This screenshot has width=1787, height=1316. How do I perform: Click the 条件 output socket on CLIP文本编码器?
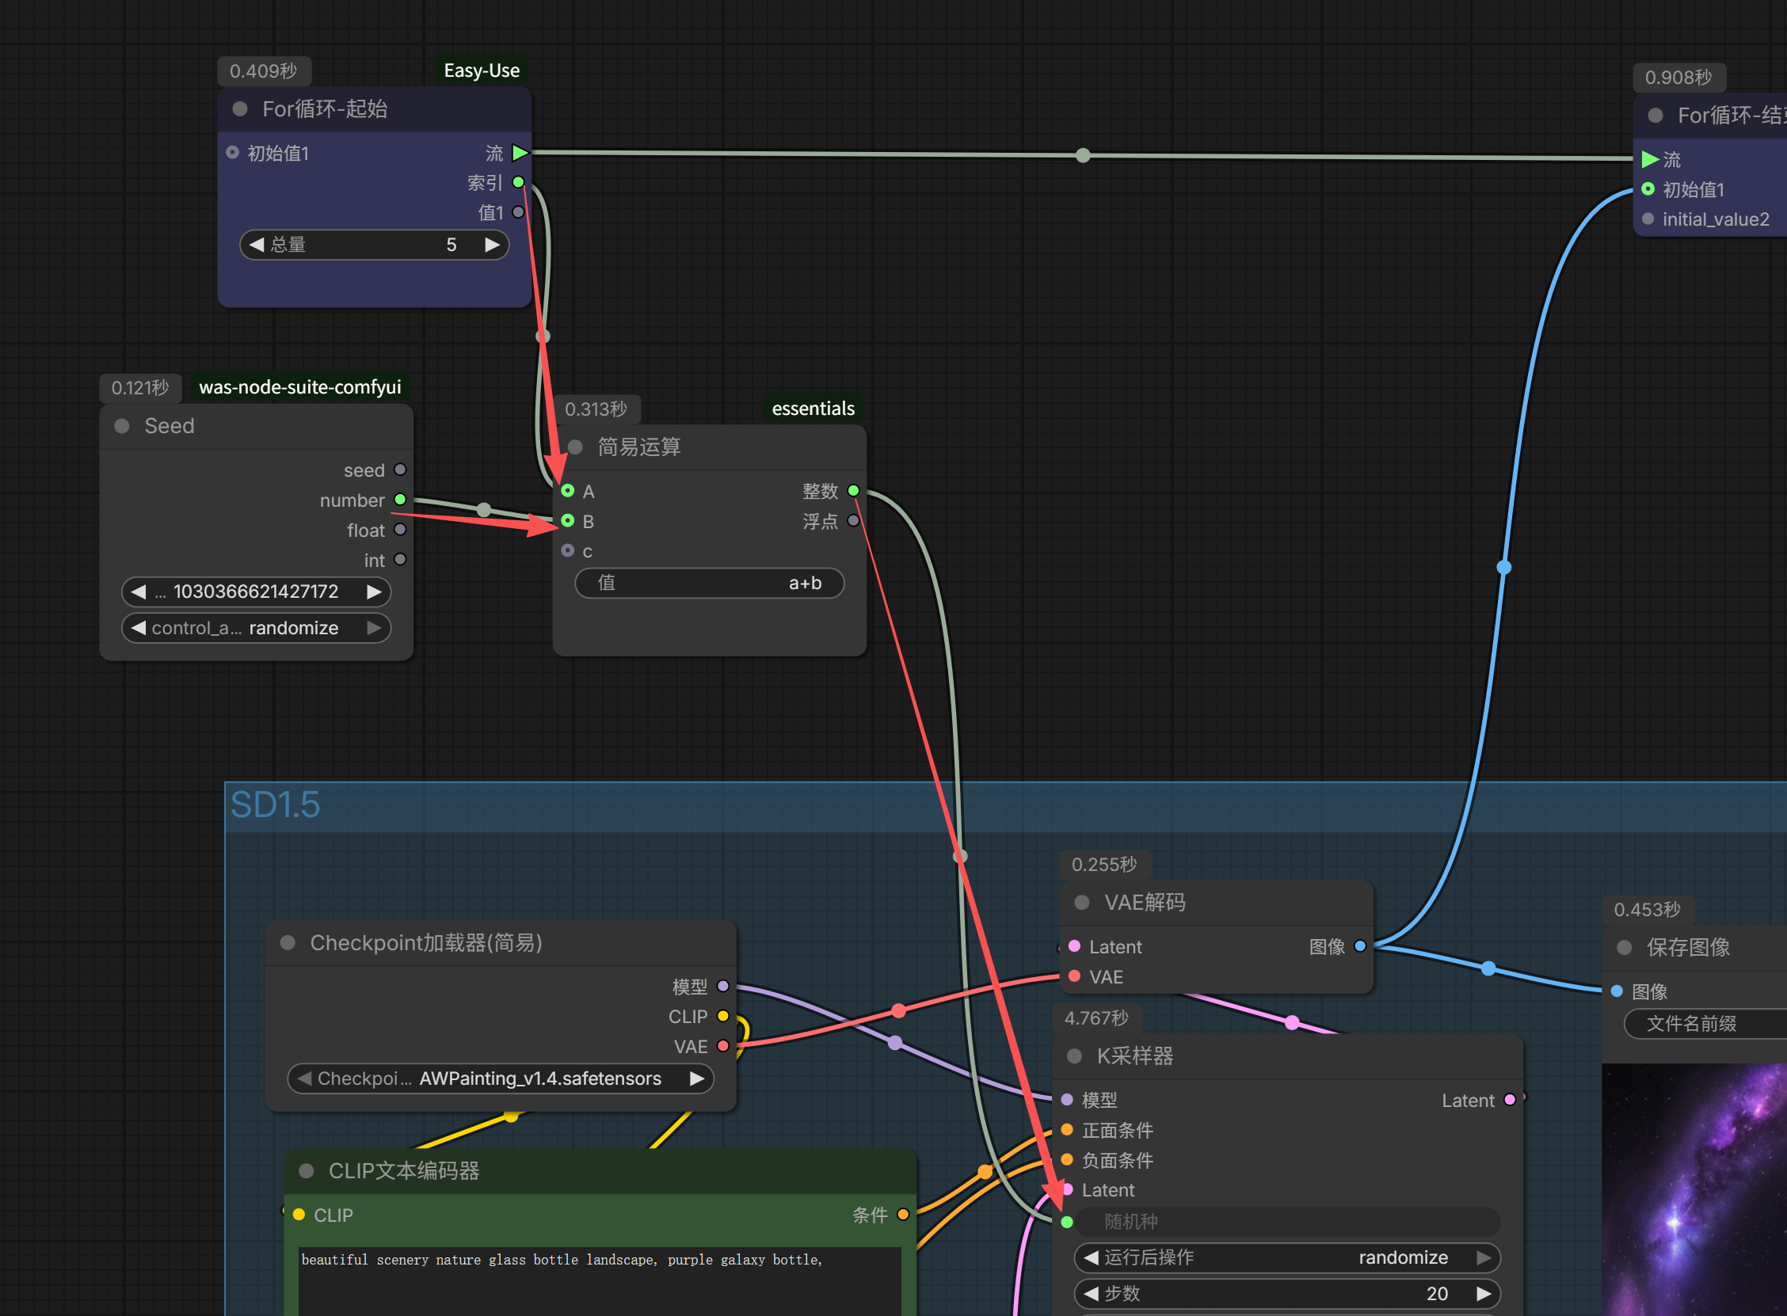point(903,1215)
